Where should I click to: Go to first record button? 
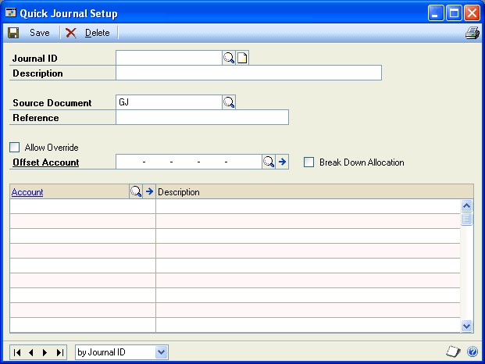(x=17, y=352)
